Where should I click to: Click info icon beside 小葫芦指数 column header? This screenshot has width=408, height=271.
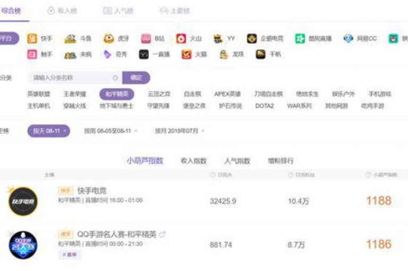pos(369,175)
